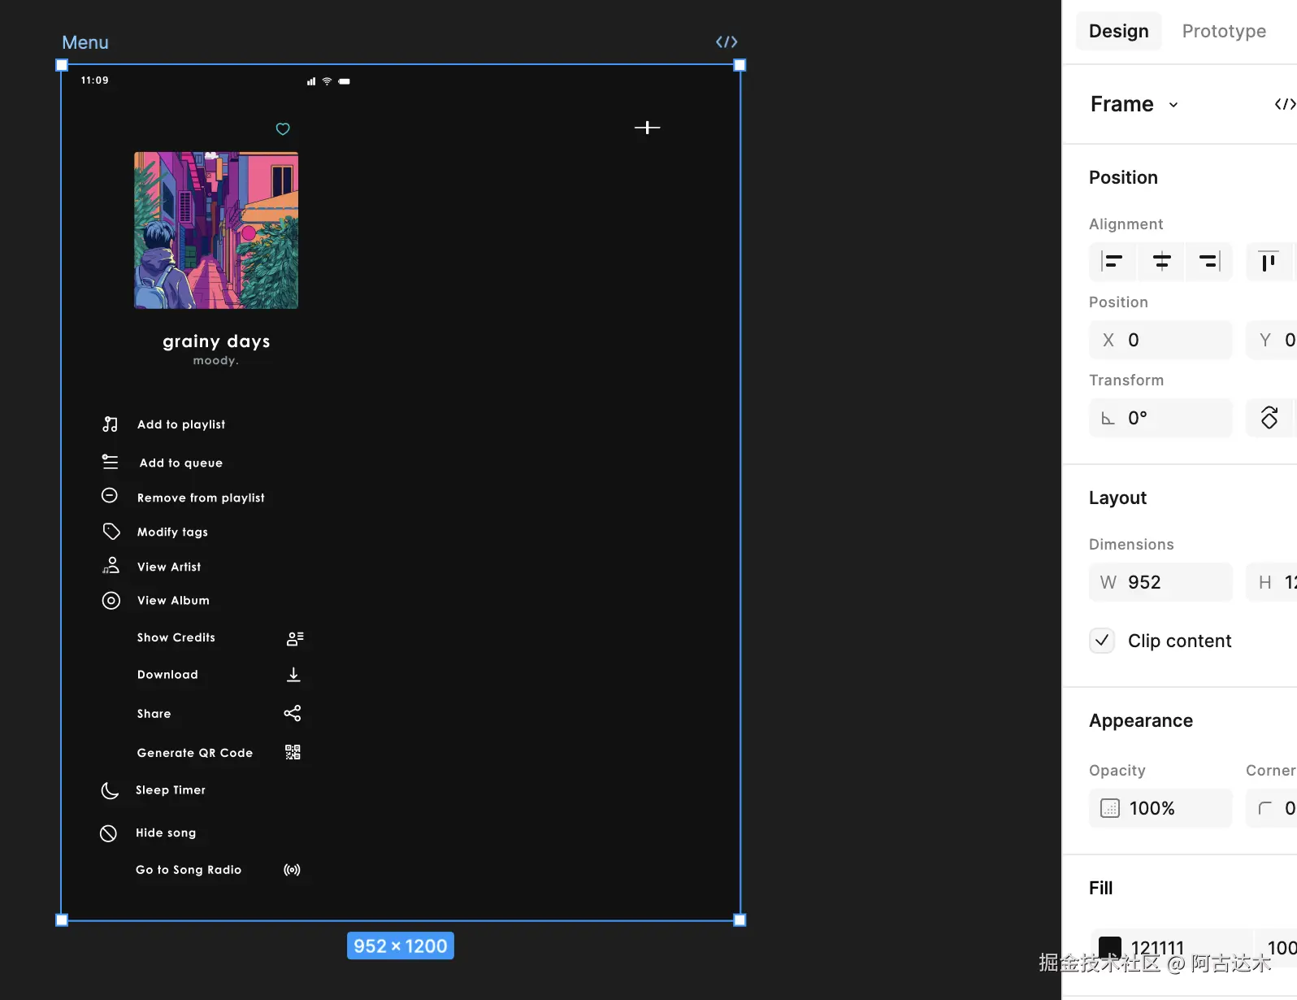
Task: Click the Share nodes icon
Action: (293, 713)
